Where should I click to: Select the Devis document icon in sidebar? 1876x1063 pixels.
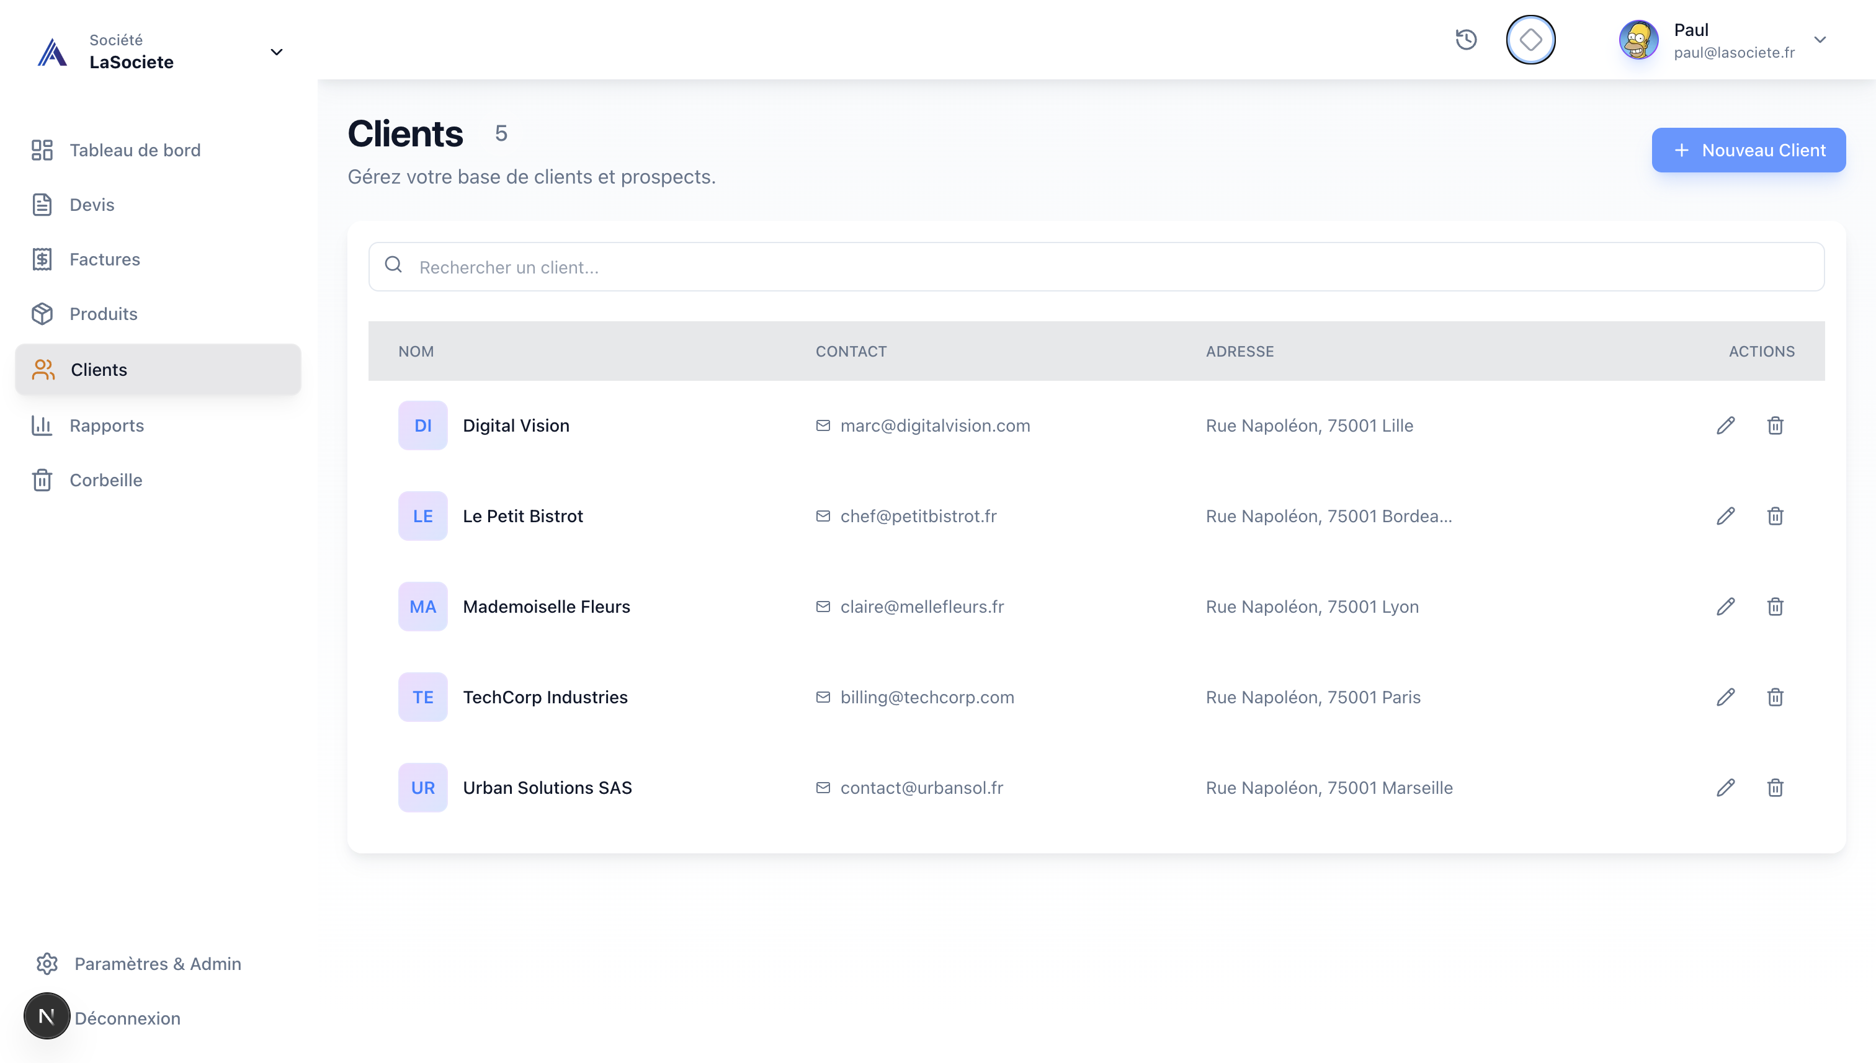click(x=42, y=205)
